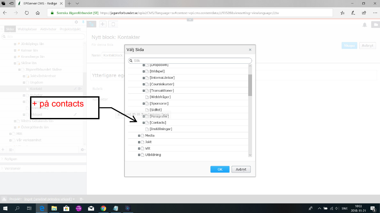Image resolution: width=380 pixels, height=213 pixels.
Task: Open the gear icon at page tree bottom
Action: (83, 150)
